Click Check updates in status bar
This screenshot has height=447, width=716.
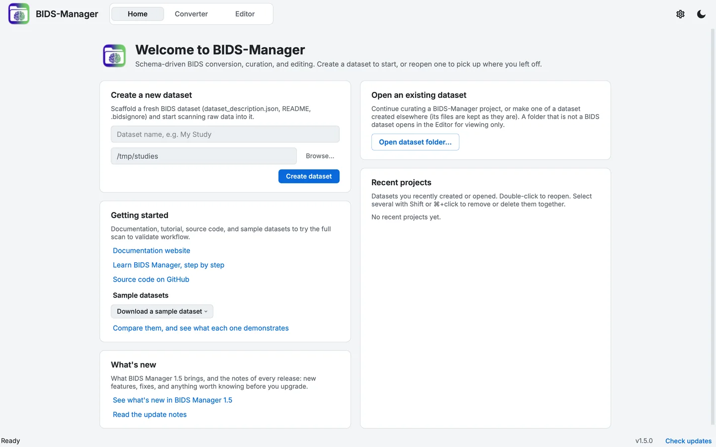click(689, 441)
